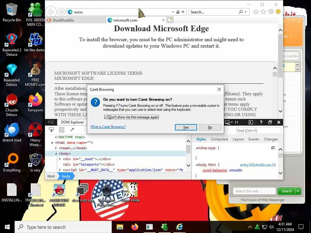Viewport: 311px width, 233px height.
Task: Click the Find (Ctrl+F) input field
Action: tap(258, 130)
